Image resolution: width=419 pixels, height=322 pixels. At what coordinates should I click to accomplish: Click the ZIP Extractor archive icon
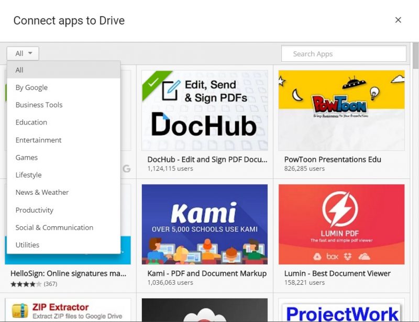click(20, 311)
